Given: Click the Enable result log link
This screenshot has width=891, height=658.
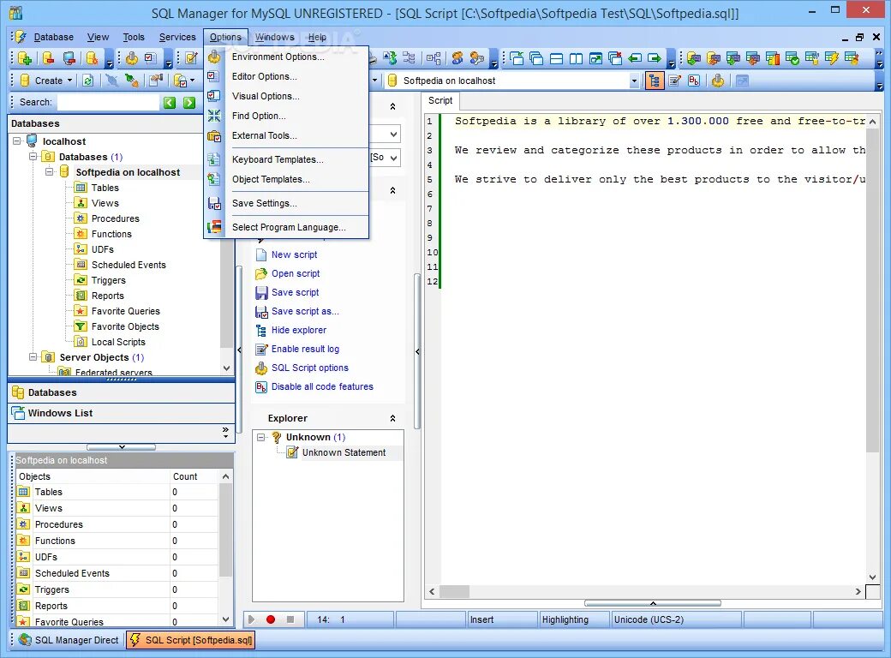Looking at the screenshot, I should coord(305,349).
